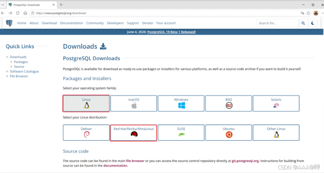The height and width of the screenshot is (173, 324).
Task: Select the Windows tile
Action: point(181,103)
